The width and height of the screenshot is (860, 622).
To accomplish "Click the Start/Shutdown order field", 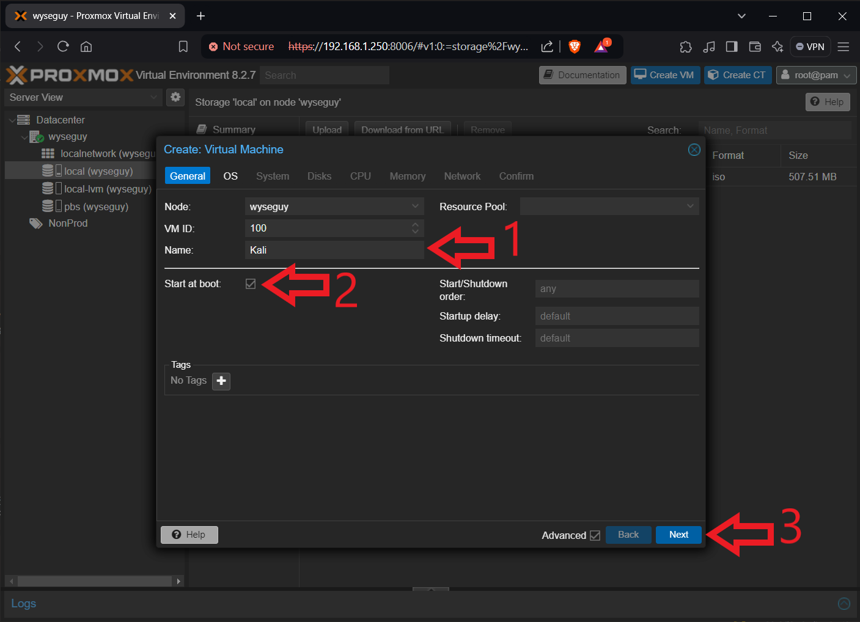I will [617, 289].
